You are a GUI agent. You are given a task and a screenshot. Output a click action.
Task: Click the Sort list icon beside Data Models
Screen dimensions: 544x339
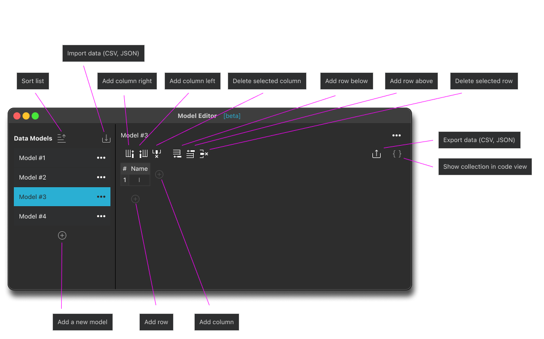(x=62, y=138)
